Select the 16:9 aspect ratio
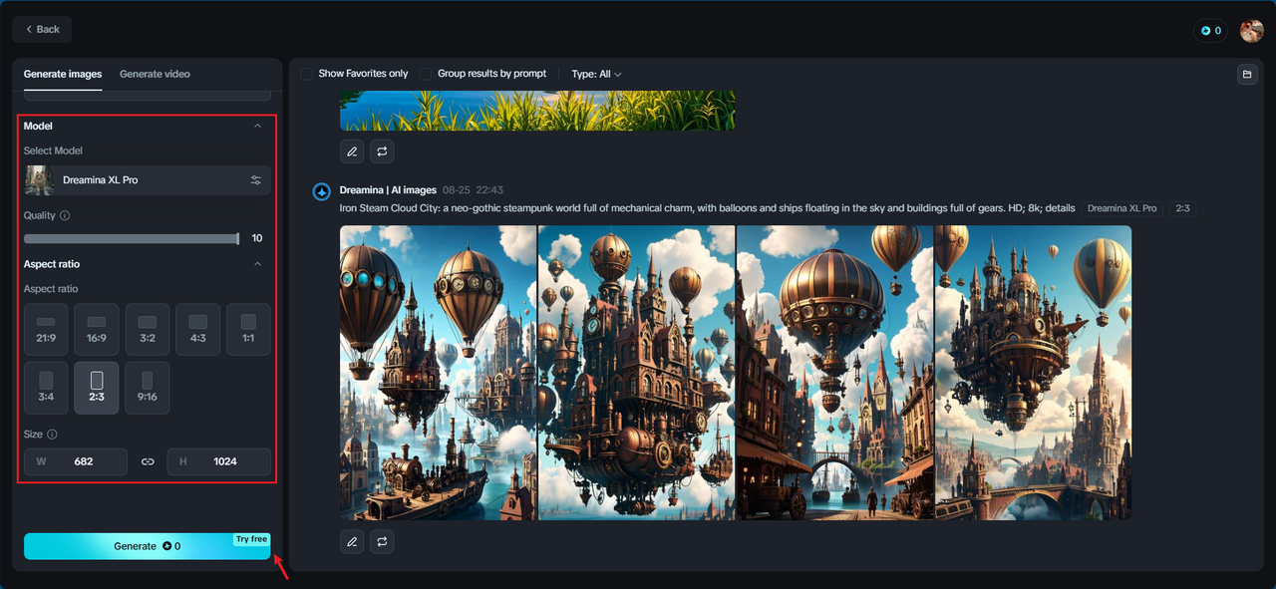 97,330
